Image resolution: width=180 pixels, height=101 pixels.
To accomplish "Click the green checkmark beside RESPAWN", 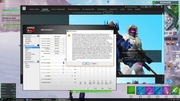I will coord(154,3).
